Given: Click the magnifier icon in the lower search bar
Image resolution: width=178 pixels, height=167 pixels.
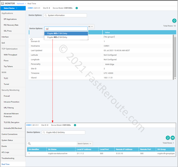Looking at the screenshot, I should (30, 144).
